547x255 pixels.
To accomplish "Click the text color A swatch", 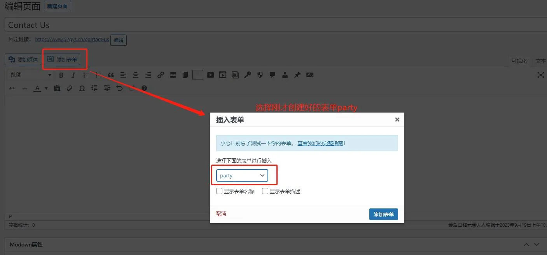I will (x=37, y=88).
